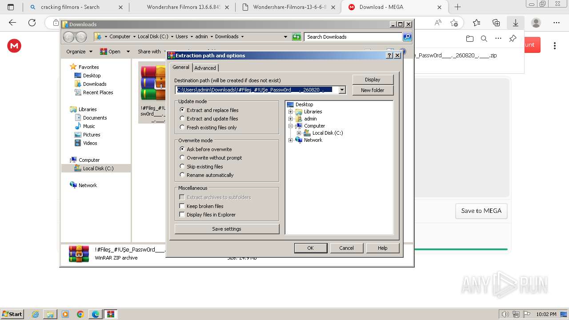The image size is (569, 320).
Task: Collapse Computer node in folder tree
Action: (x=291, y=126)
